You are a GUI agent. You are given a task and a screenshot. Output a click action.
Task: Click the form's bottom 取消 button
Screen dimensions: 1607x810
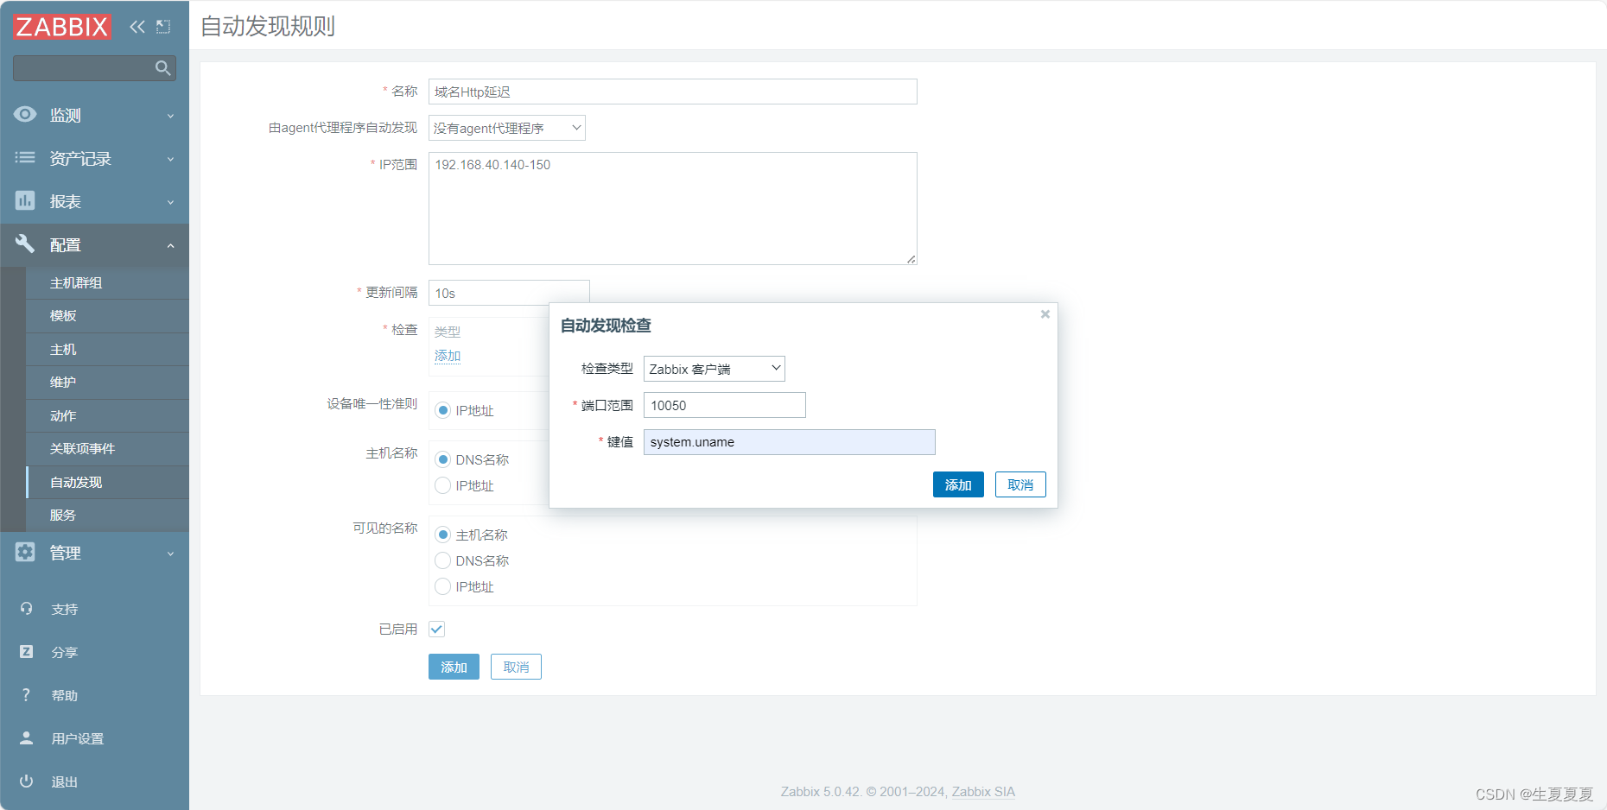click(x=516, y=667)
